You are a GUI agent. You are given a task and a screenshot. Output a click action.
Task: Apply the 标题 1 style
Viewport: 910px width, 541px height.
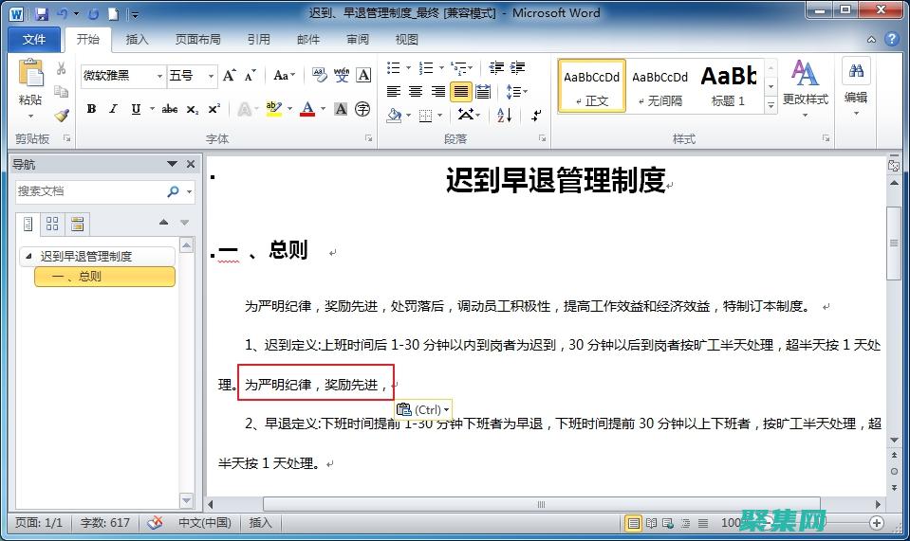click(x=729, y=85)
